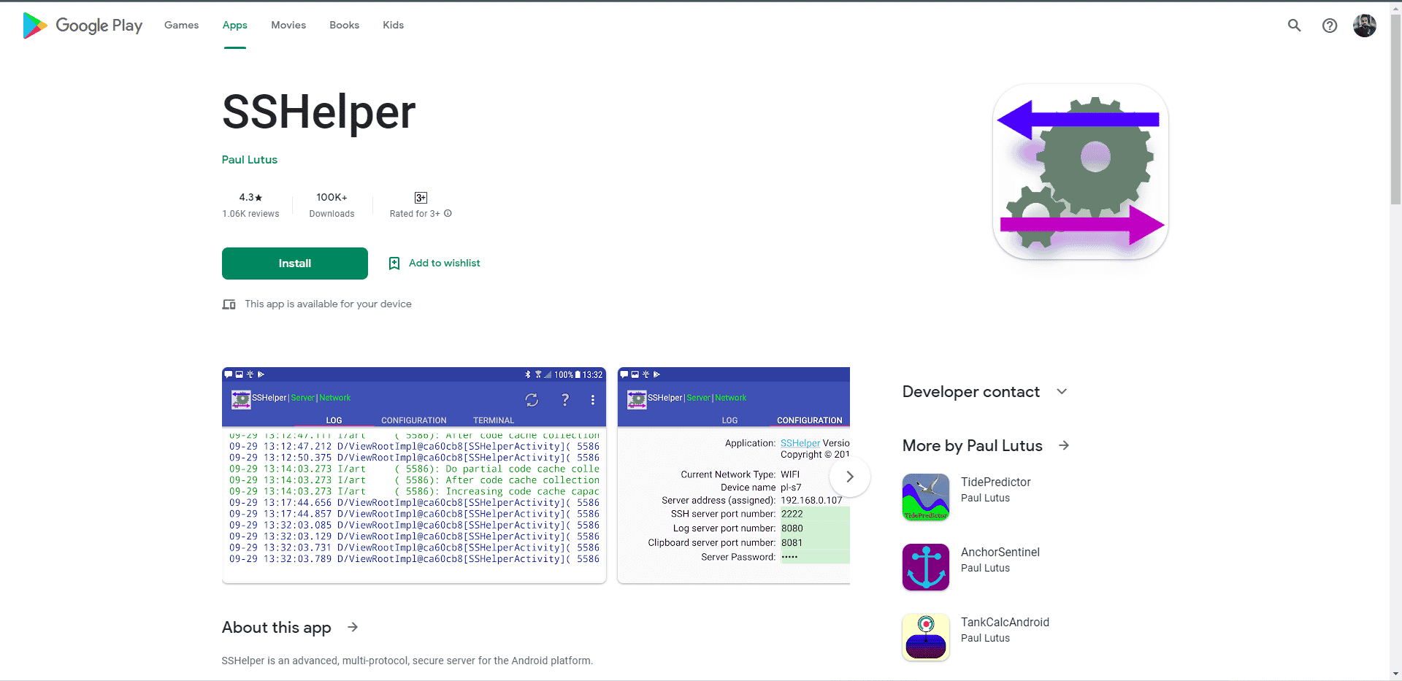Click the About this app arrow
1402x681 pixels.
click(x=353, y=627)
